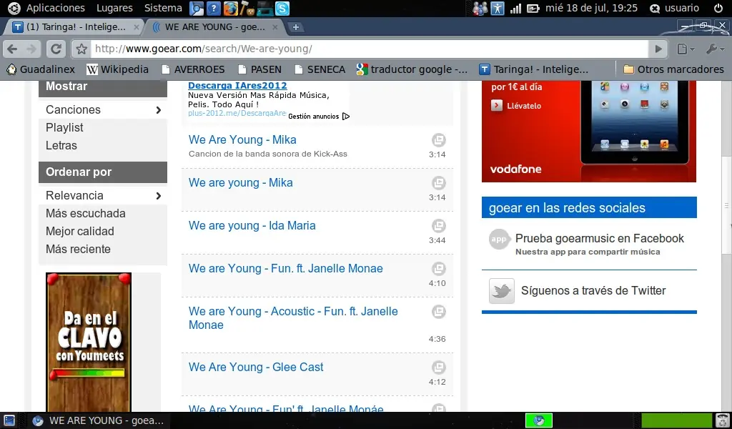Open the AVERROES bookmark
Screen dimensions: 732x429
pos(193,69)
